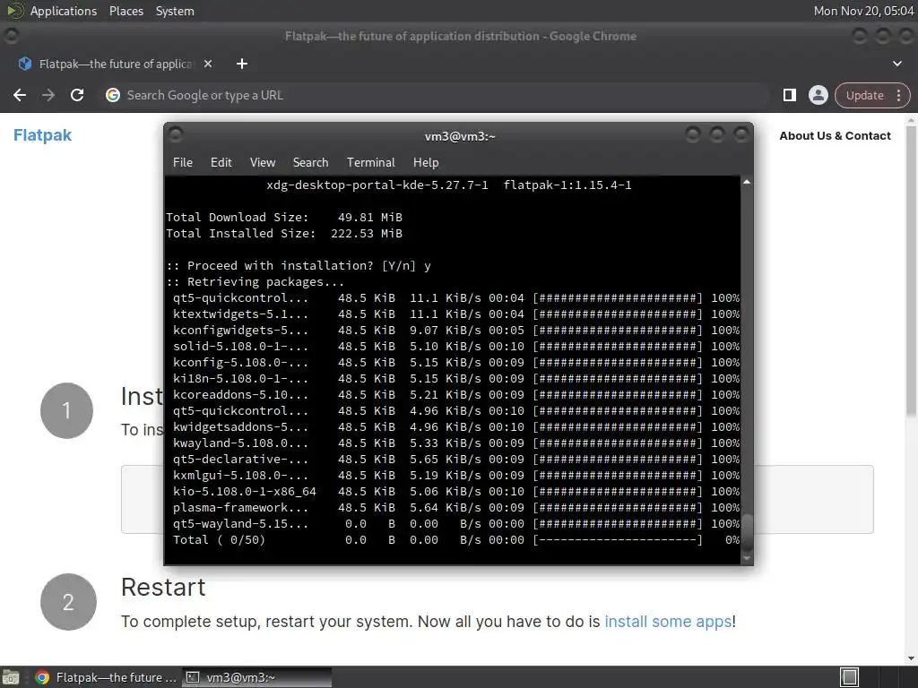The height and width of the screenshot is (688, 918).
Task: Open terminal View menu
Action: click(263, 163)
